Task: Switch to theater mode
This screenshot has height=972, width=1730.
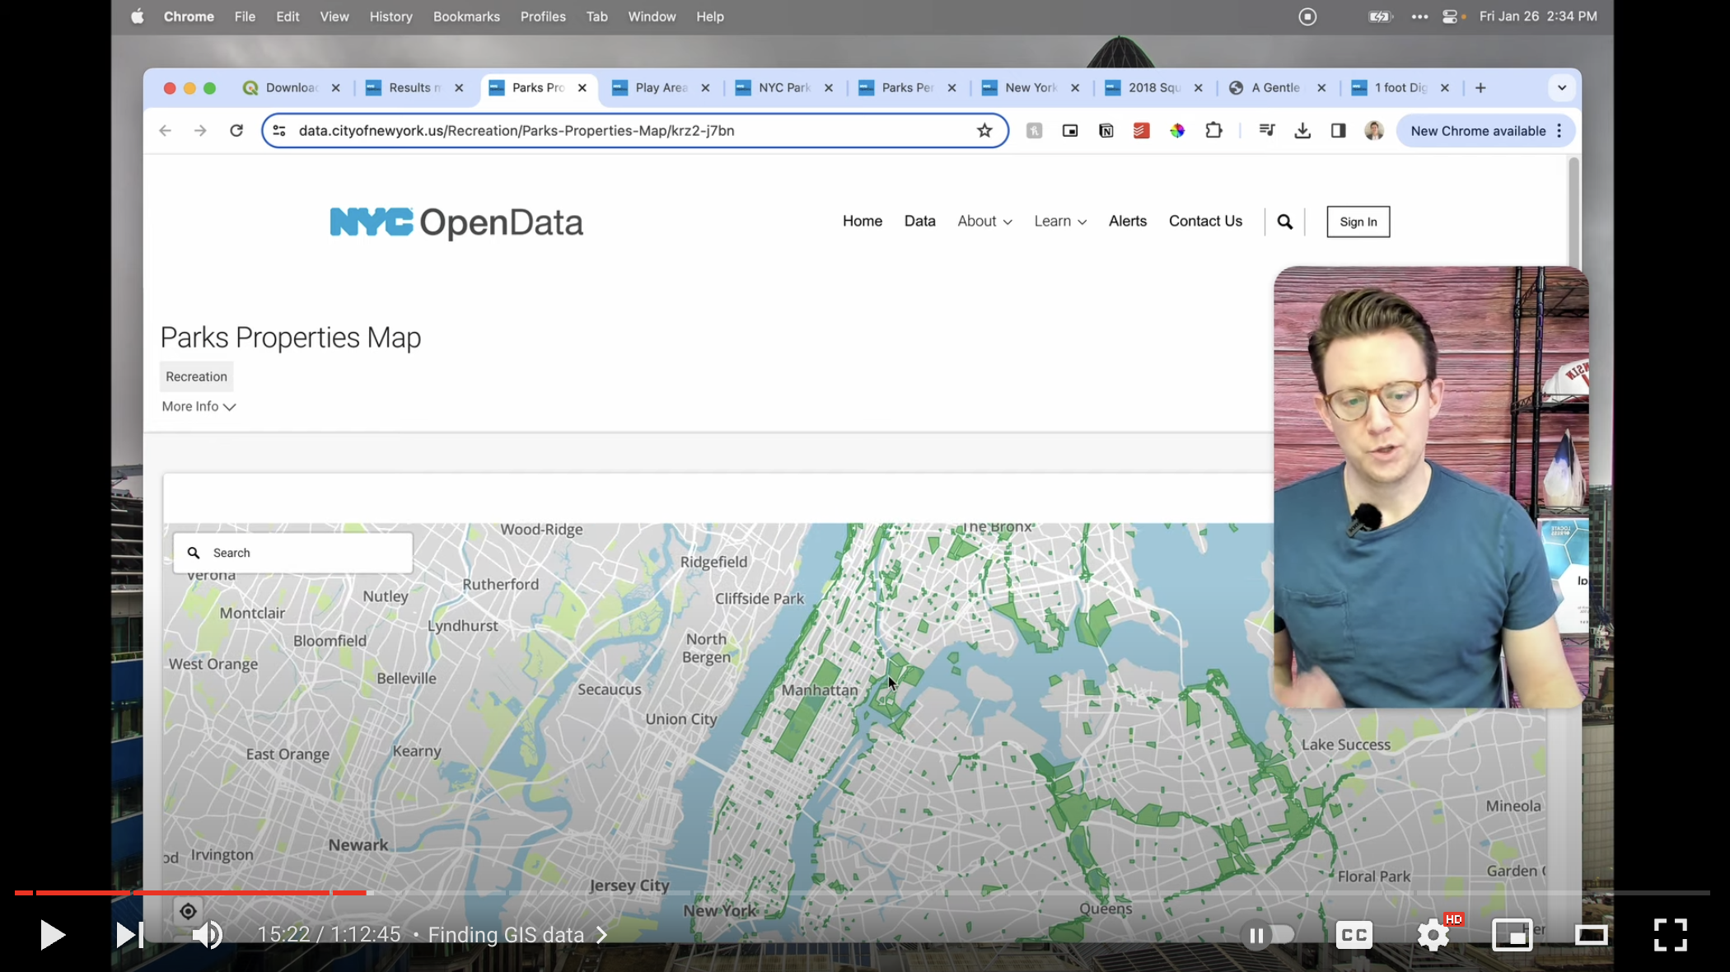Action: 1591,935
